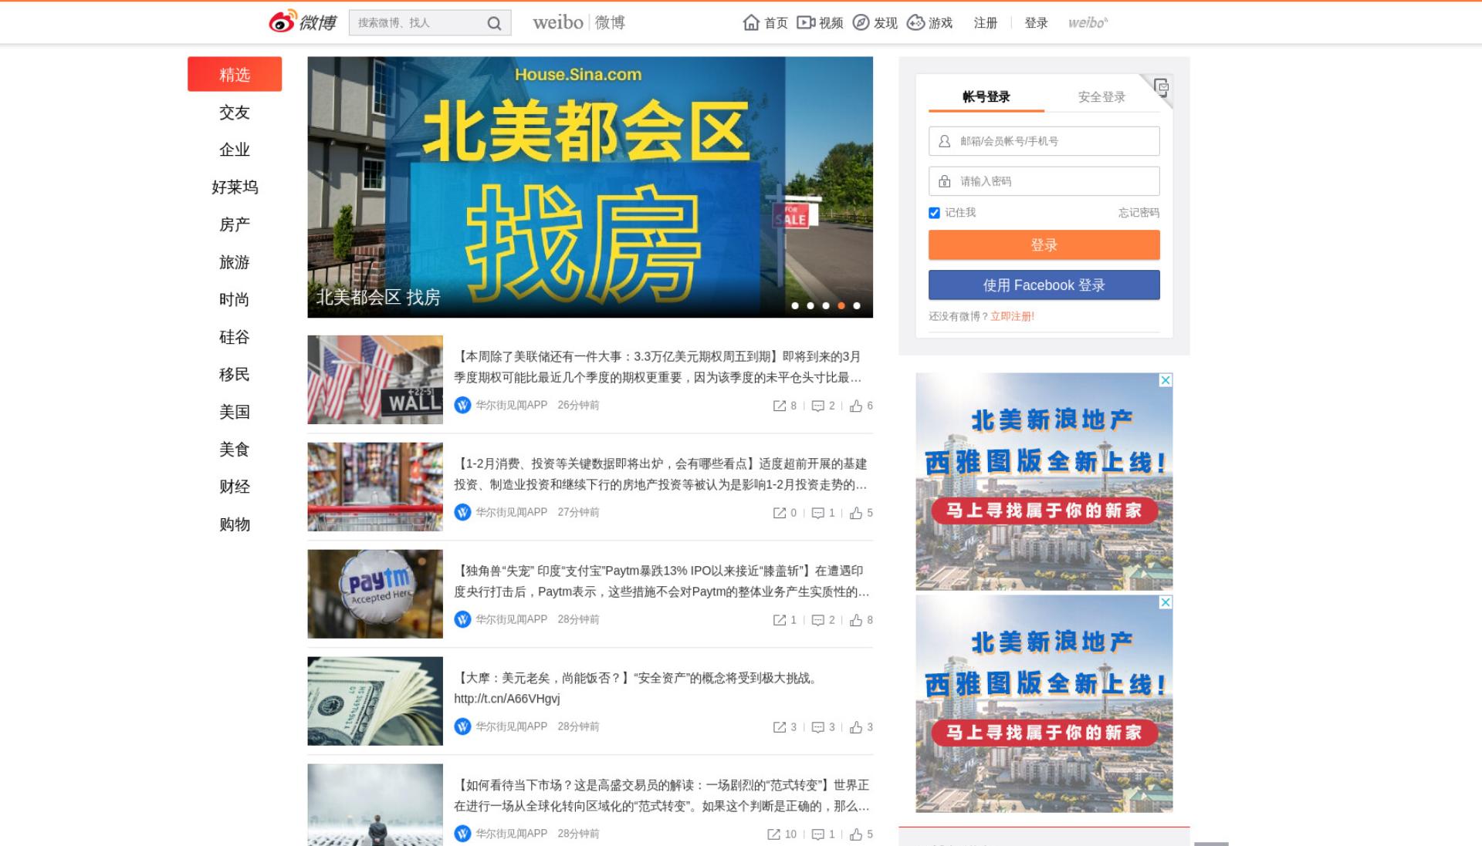Screen dimensions: 1482x846
Task: Like the Paytm post
Action: [x=861, y=620]
